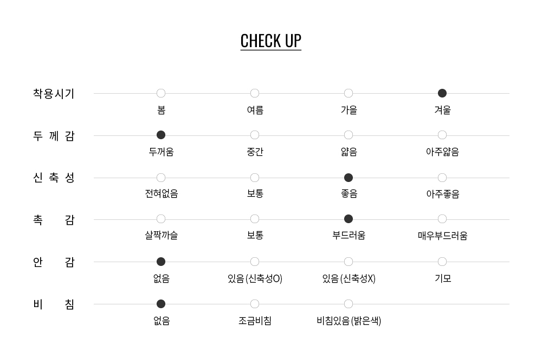Select the 중간 thickness circle
The height and width of the screenshot is (358, 542).
(255, 135)
